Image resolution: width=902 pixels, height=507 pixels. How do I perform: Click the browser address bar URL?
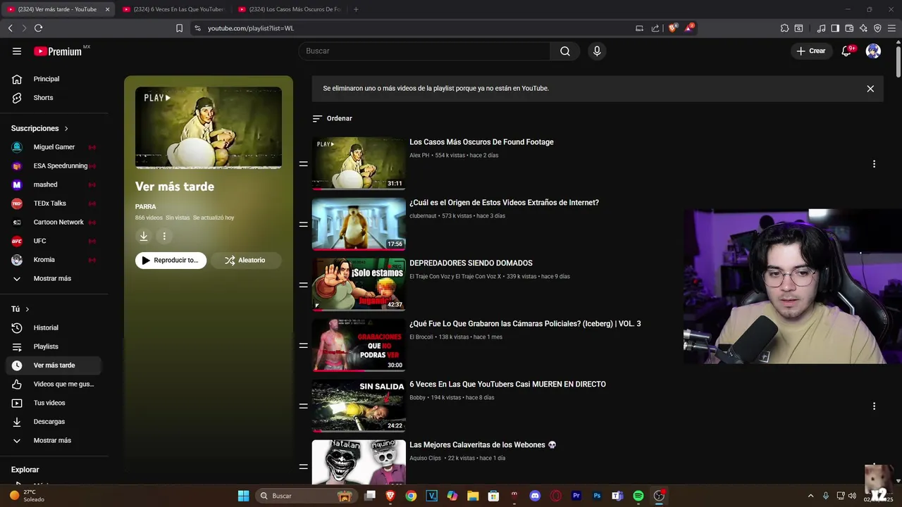[251, 28]
